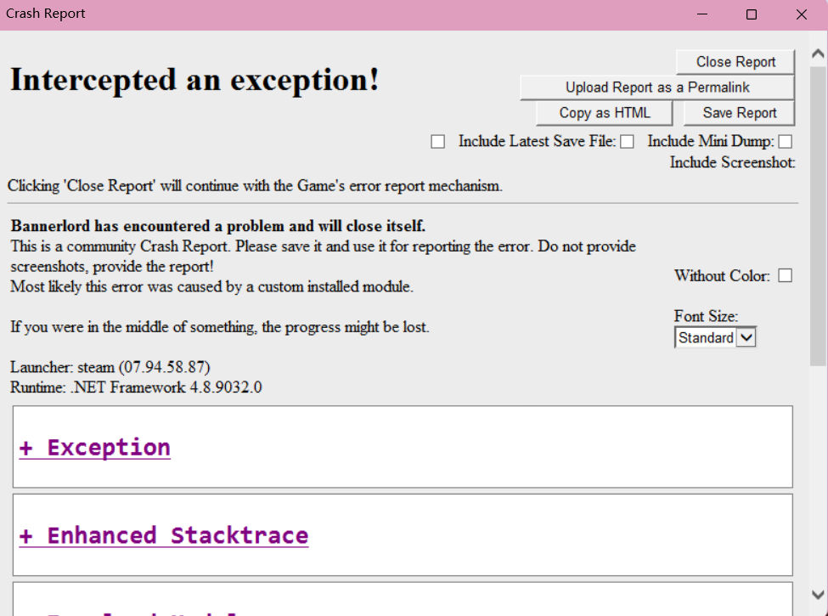
Task: Expand the Exception section
Action: [x=95, y=448]
